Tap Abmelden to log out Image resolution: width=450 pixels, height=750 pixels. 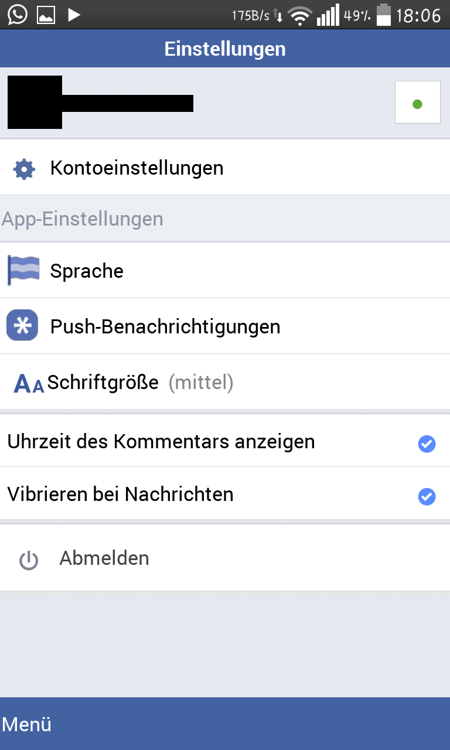coord(104,558)
